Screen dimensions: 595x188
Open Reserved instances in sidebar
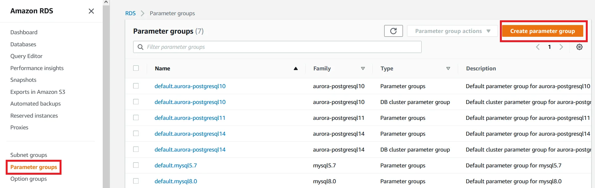click(x=34, y=116)
